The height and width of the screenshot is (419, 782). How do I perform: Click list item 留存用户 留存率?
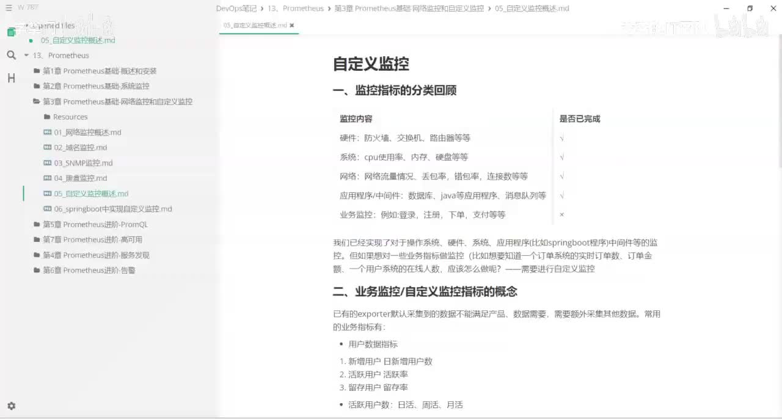(378, 387)
